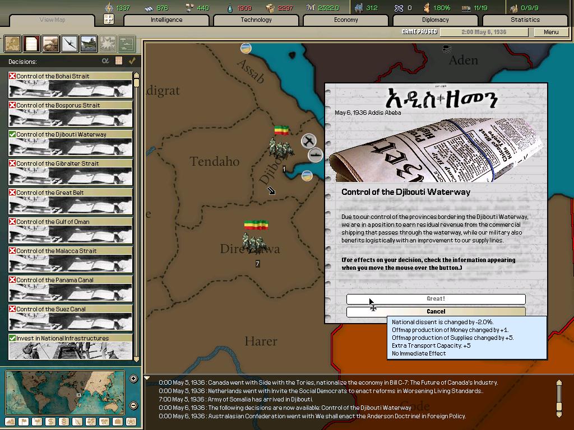Click the Great! decision button
574x430 pixels.
click(436, 299)
